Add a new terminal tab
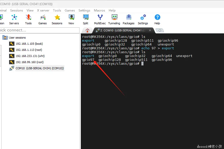 coord(160,30)
